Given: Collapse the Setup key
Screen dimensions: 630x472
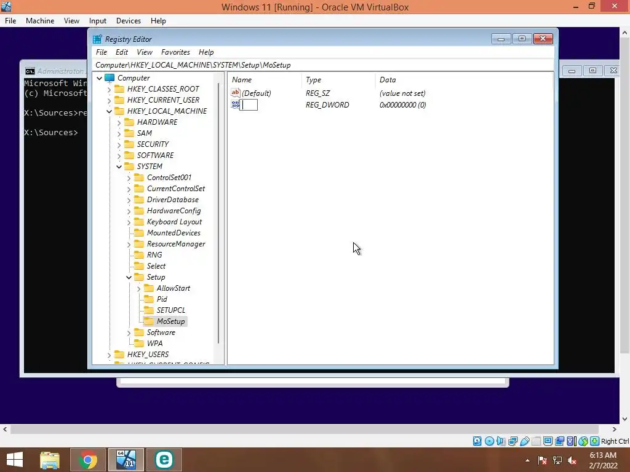Looking at the screenshot, I should coord(129,277).
